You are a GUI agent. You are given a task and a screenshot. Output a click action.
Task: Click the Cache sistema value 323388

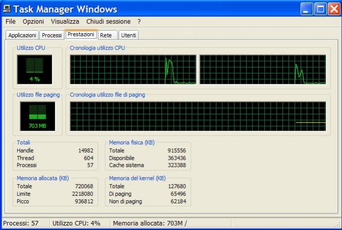tap(177, 165)
